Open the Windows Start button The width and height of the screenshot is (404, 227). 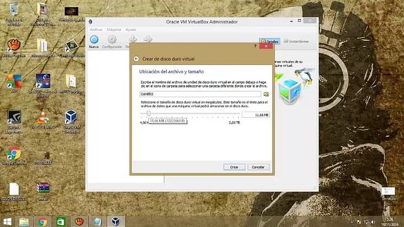click(x=8, y=222)
